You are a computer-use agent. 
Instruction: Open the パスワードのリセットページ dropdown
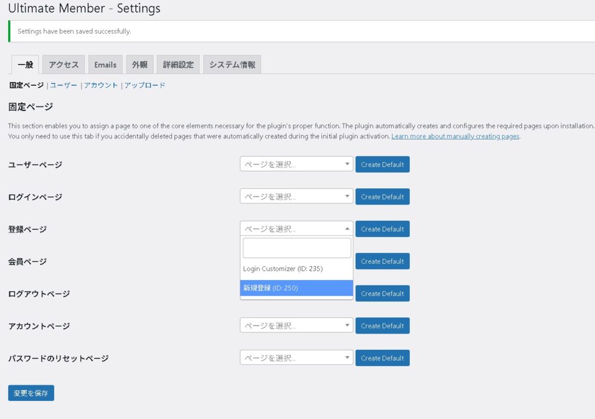coord(296,357)
